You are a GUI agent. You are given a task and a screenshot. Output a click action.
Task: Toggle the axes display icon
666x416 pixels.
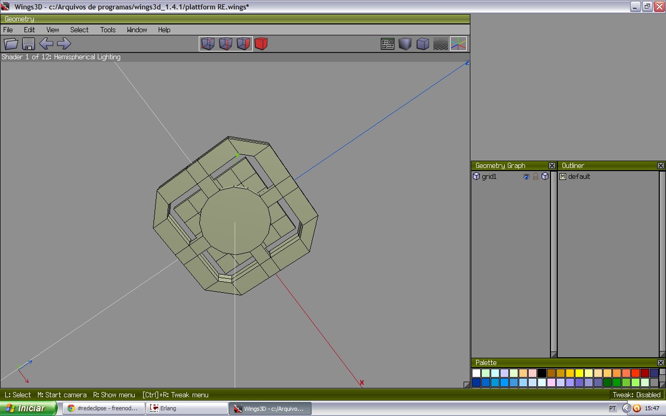(x=458, y=44)
